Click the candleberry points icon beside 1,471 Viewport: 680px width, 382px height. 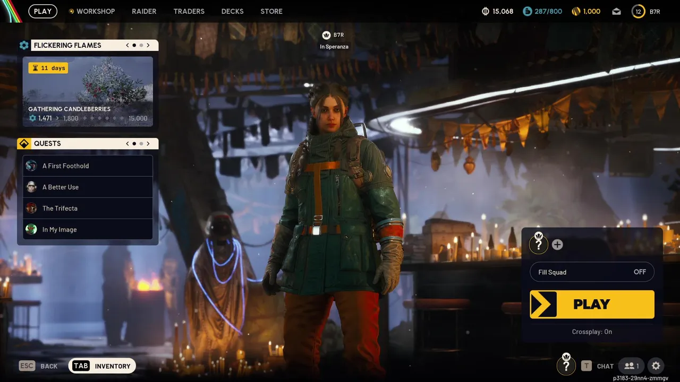point(32,118)
